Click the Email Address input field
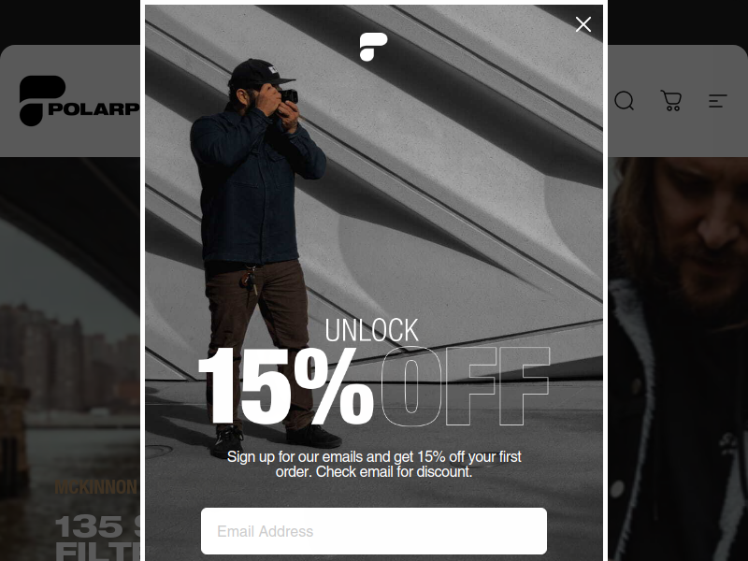Image resolution: width=748 pixels, height=561 pixels. (373, 531)
